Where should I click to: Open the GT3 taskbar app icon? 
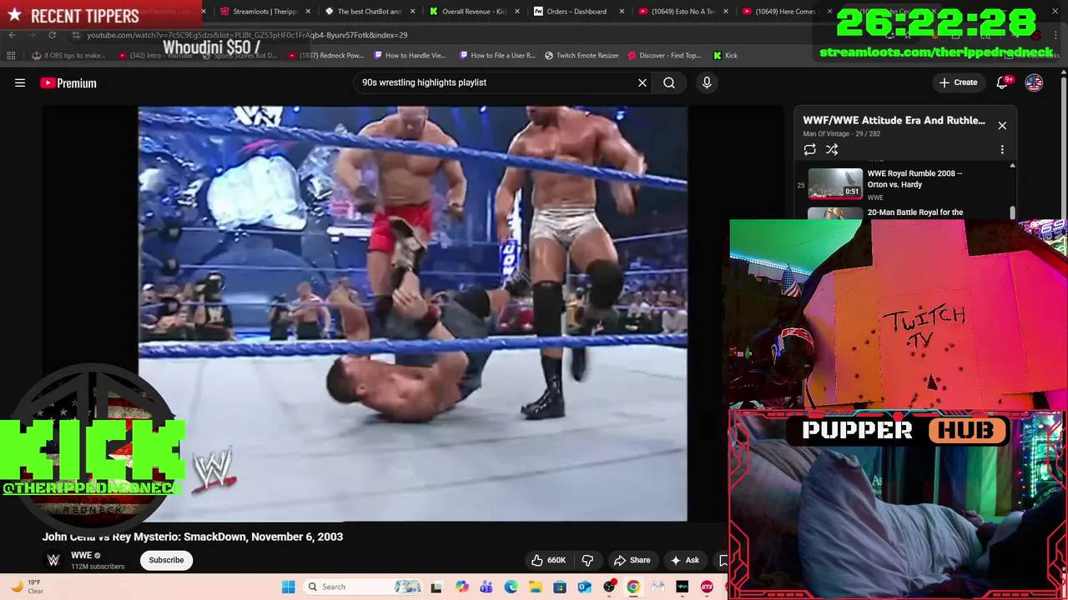707,587
